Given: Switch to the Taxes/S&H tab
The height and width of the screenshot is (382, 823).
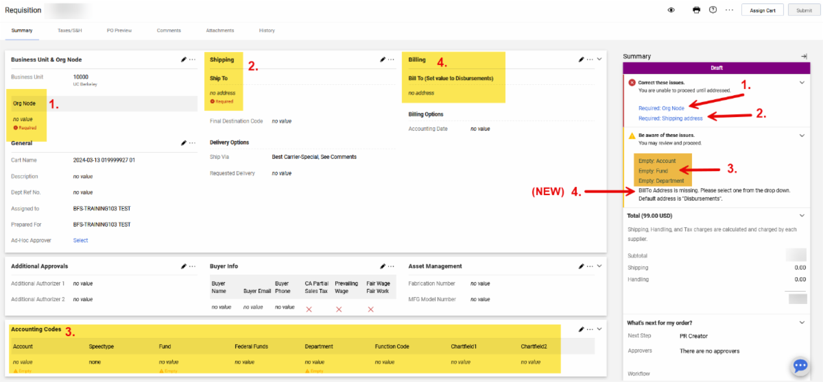Looking at the screenshot, I should click(69, 31).
